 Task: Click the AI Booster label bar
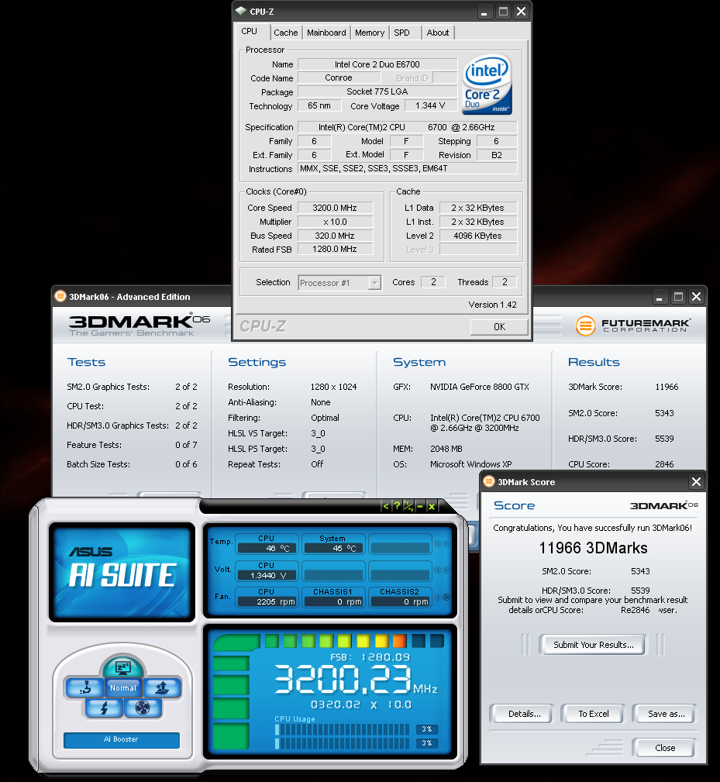click(122, 739)
